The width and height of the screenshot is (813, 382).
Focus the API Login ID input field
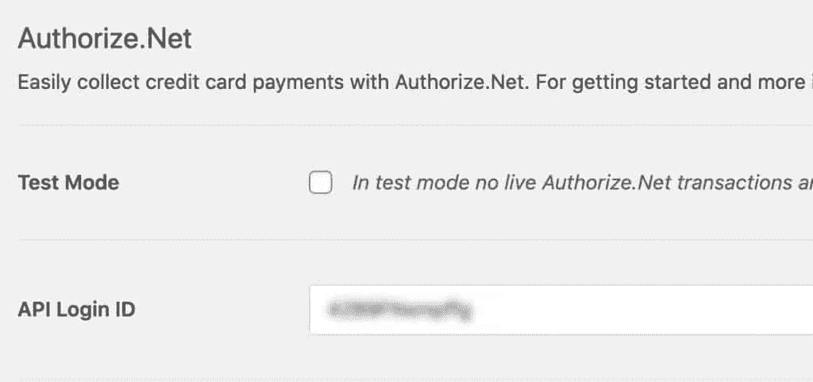click(561, 310)
